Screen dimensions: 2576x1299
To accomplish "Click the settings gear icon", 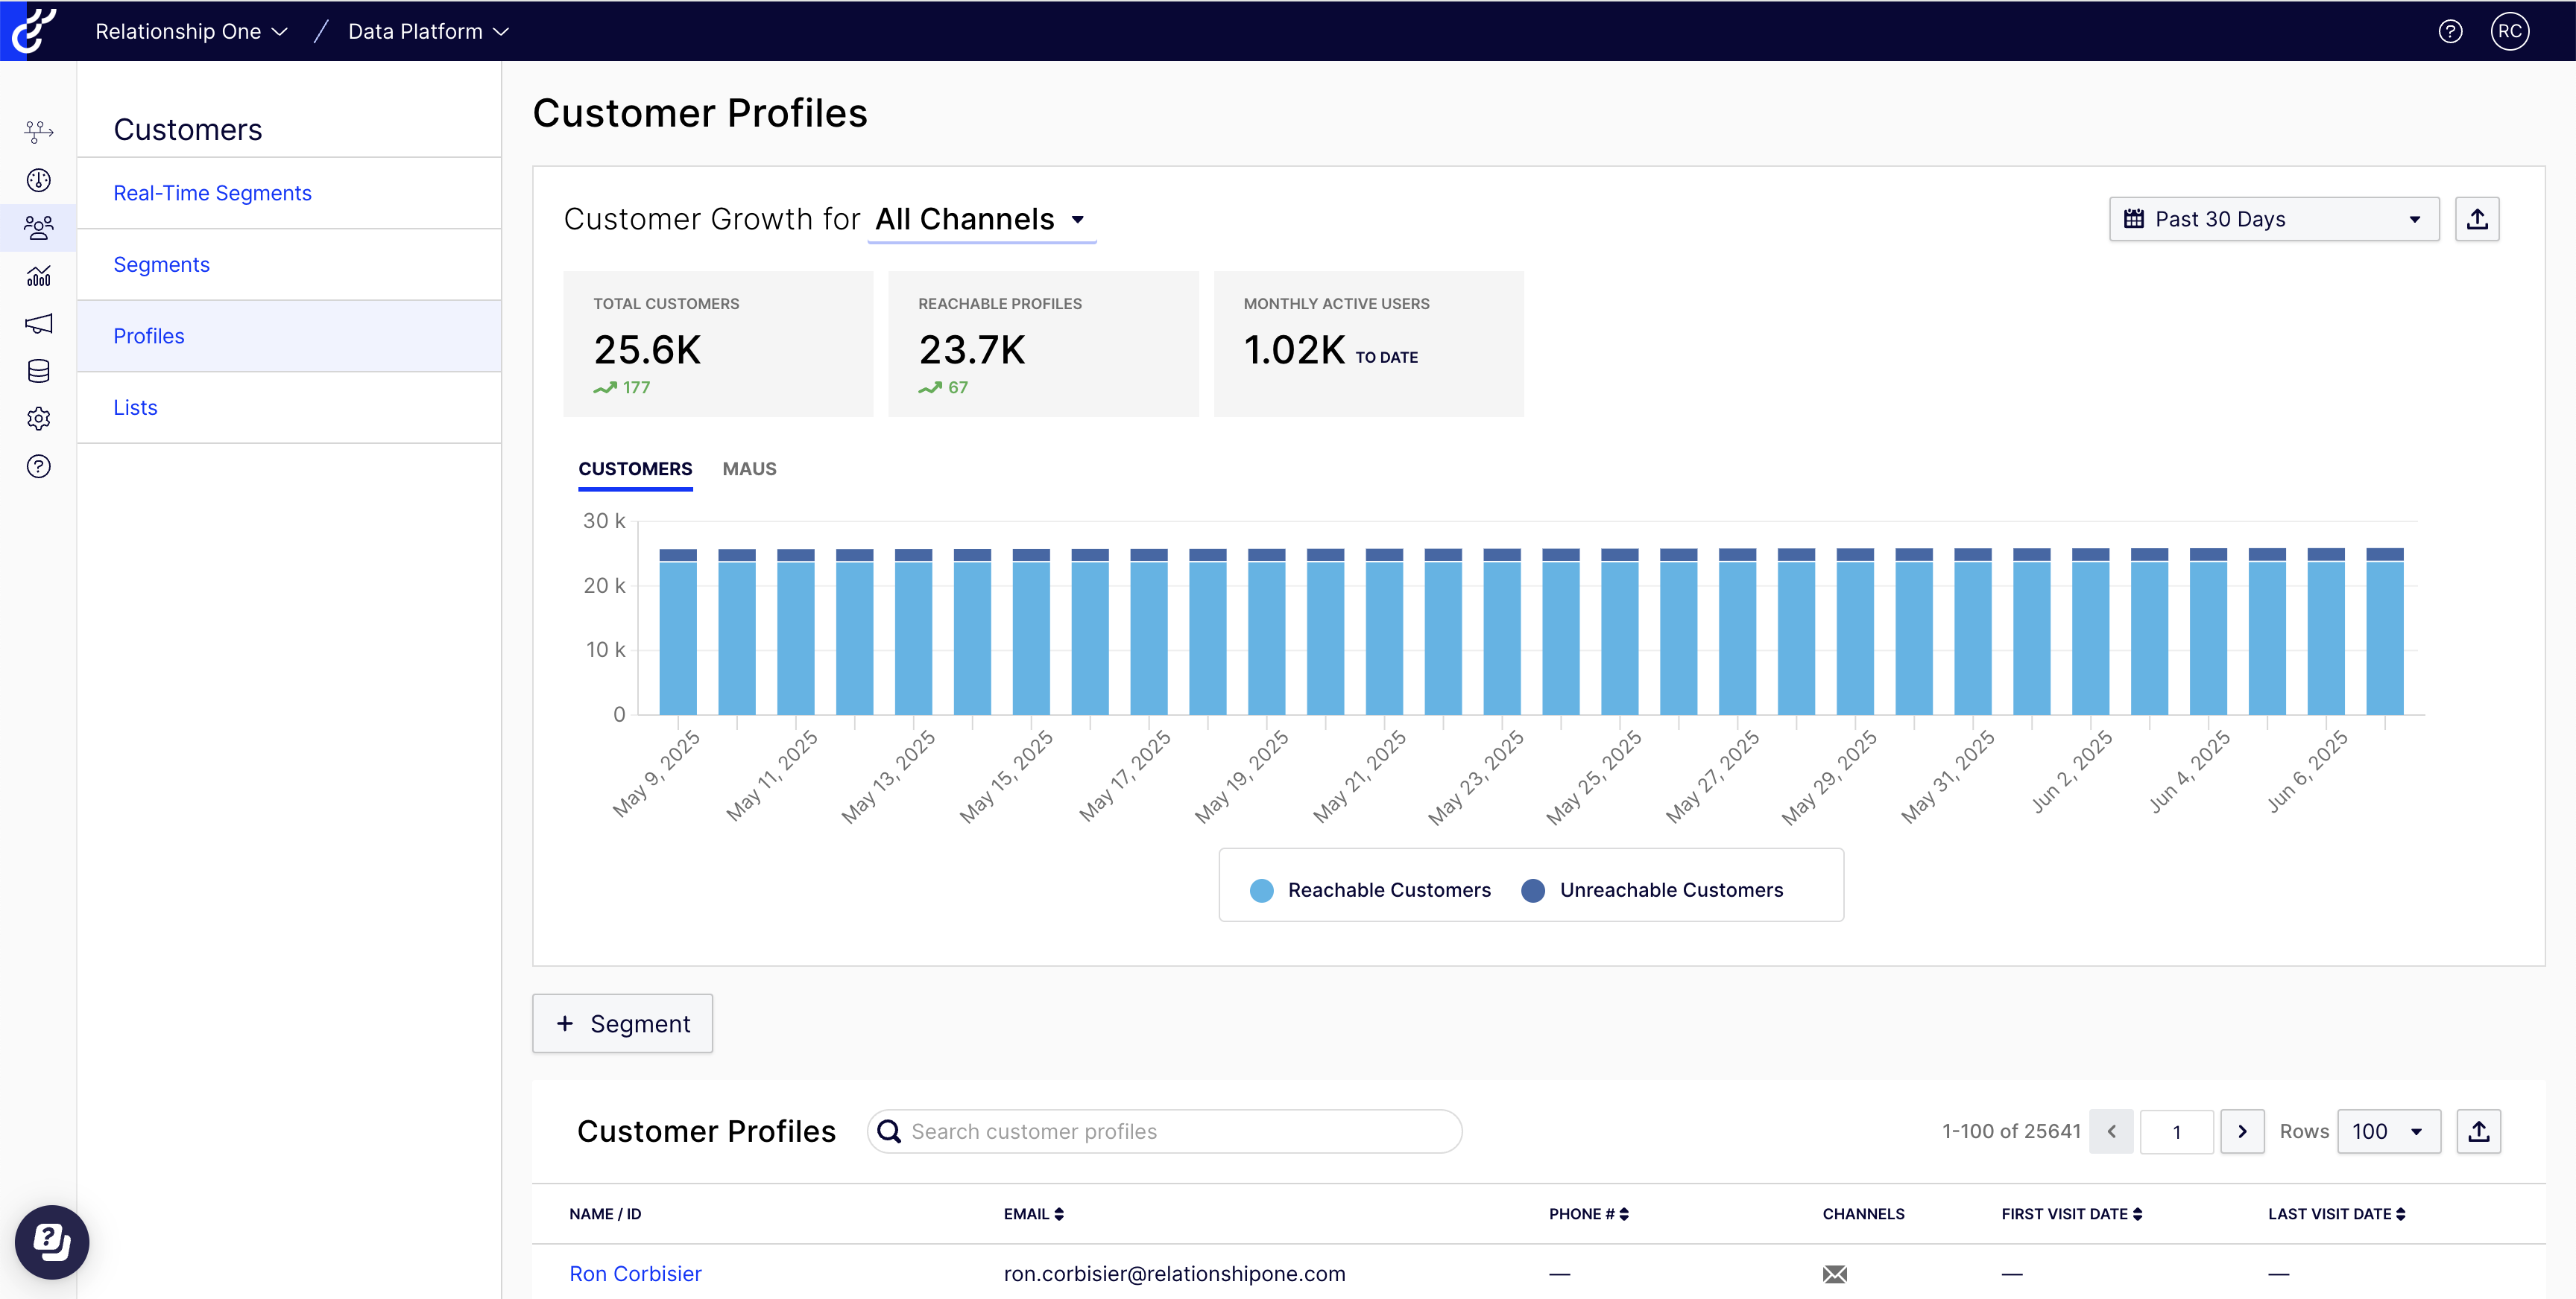I will tap(37, 419).
